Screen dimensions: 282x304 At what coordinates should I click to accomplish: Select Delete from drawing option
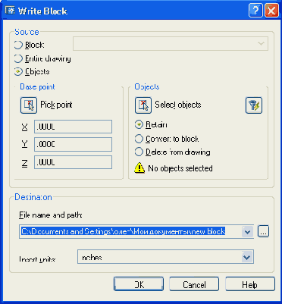coord(139,152)
